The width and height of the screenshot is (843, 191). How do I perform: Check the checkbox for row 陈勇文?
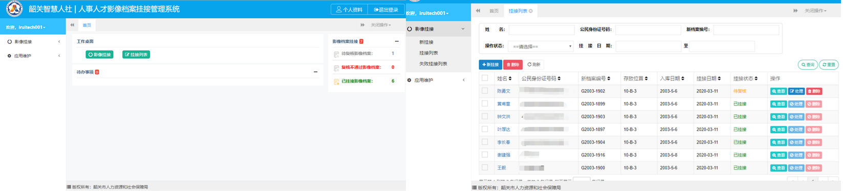coord(485,91)
